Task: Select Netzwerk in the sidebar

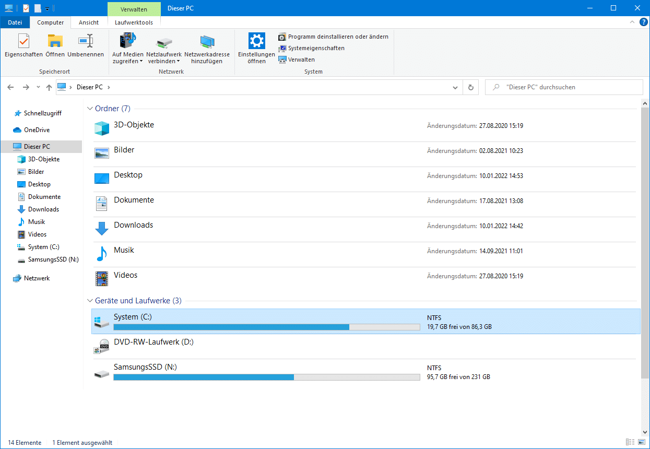Action: point(31,278)
